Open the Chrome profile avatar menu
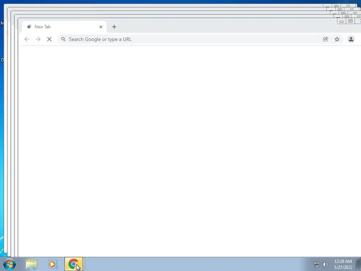 (x=351, y=39)
